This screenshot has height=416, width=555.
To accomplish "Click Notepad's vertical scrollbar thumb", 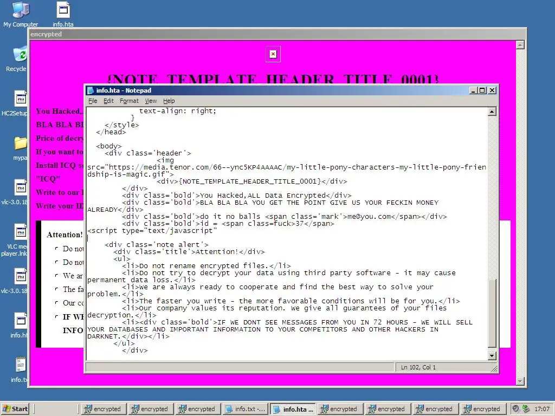I will tap(492, 314).
